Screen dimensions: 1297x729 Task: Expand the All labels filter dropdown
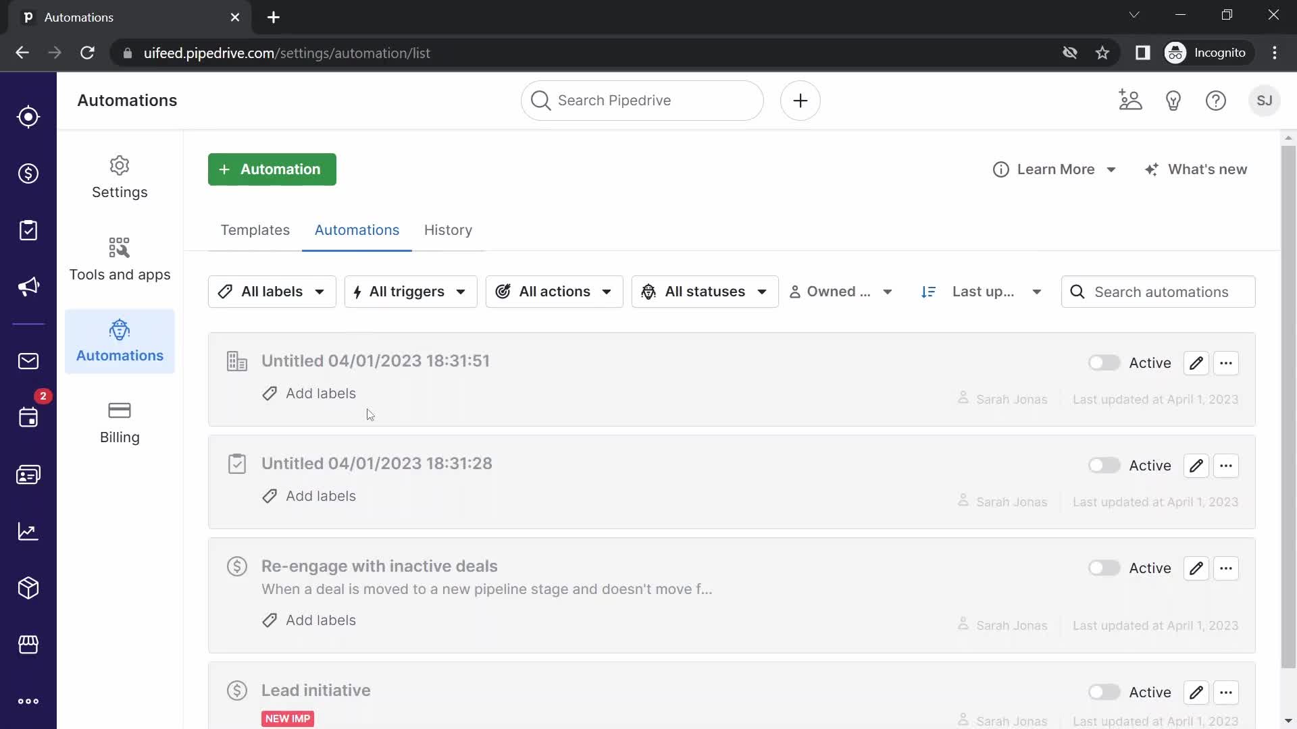(272, 292)
